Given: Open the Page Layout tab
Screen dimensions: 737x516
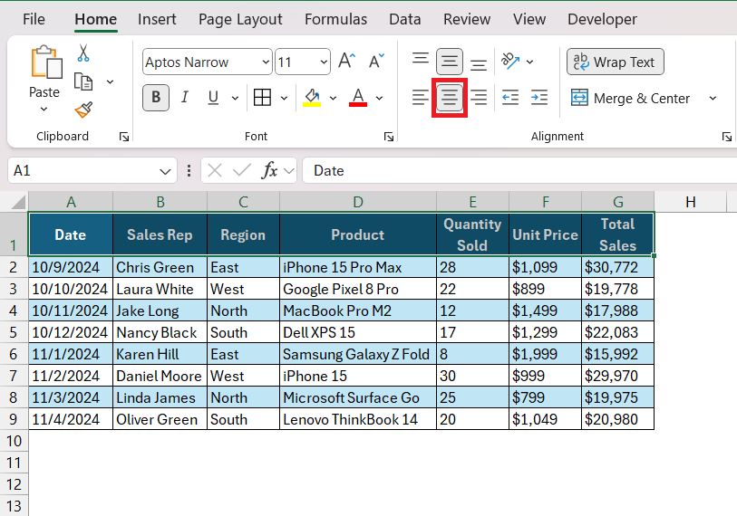Looking at the screenshot, I should point(240,19).
